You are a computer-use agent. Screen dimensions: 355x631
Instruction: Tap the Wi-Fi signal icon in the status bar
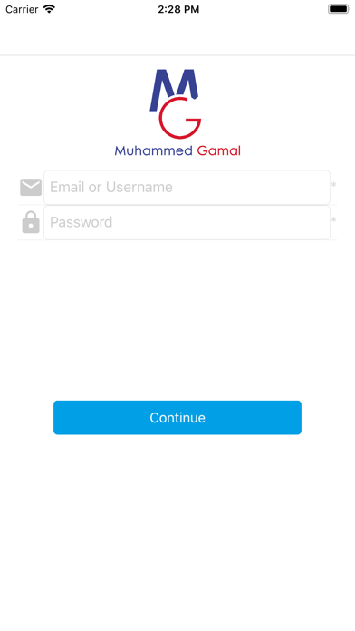click(x=49, y=9)
